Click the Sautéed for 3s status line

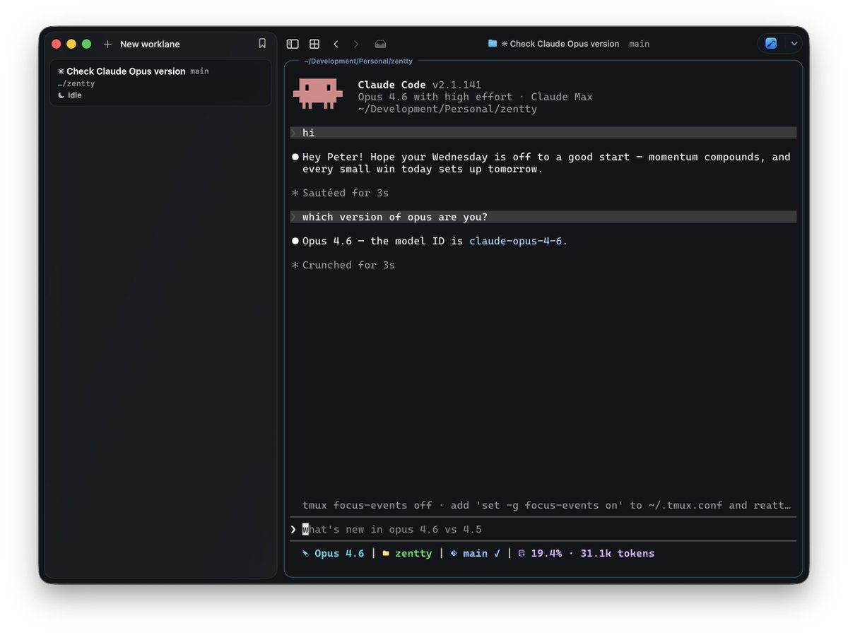click(x=340, y=193)
